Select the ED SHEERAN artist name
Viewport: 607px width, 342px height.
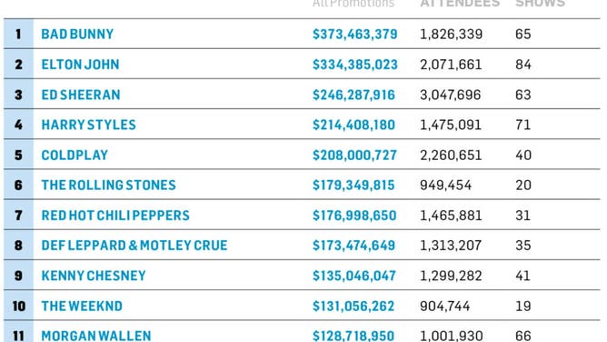(x=81, y=95)
